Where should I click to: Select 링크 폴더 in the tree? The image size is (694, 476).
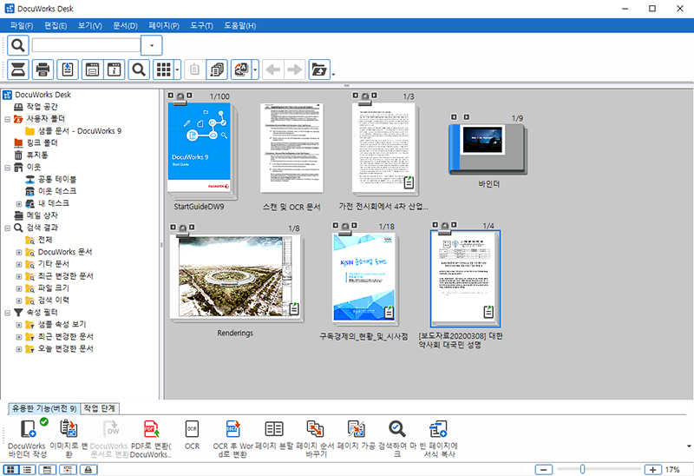[42, 143]
